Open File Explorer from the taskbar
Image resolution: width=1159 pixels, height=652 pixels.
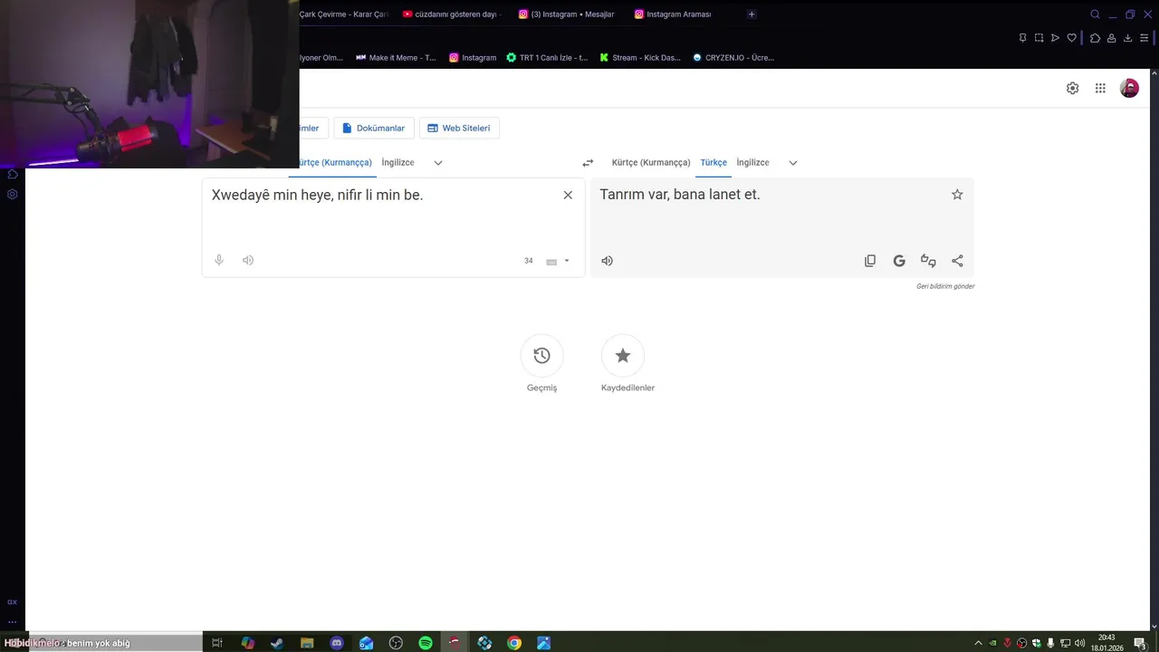click(x=306, y=643)
